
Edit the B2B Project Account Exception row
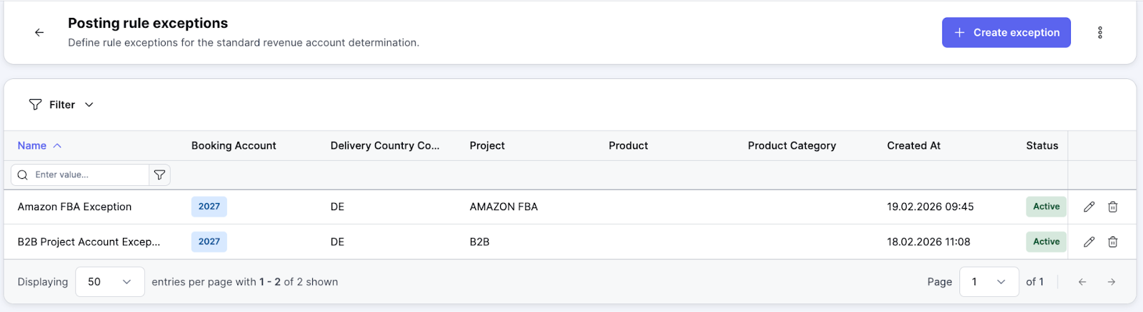(1089, 242)
